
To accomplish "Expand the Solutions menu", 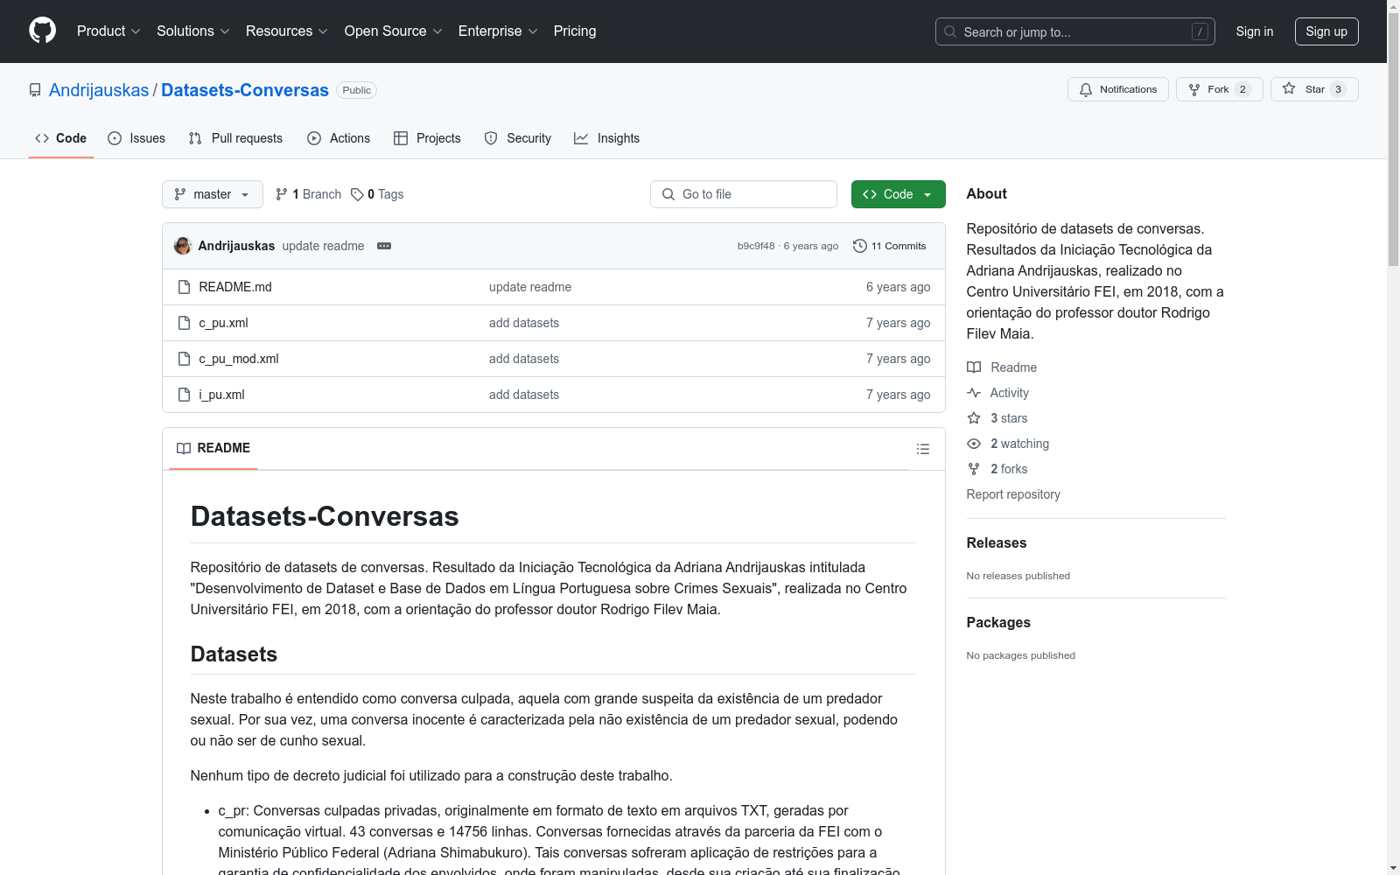I will (193, 31).
